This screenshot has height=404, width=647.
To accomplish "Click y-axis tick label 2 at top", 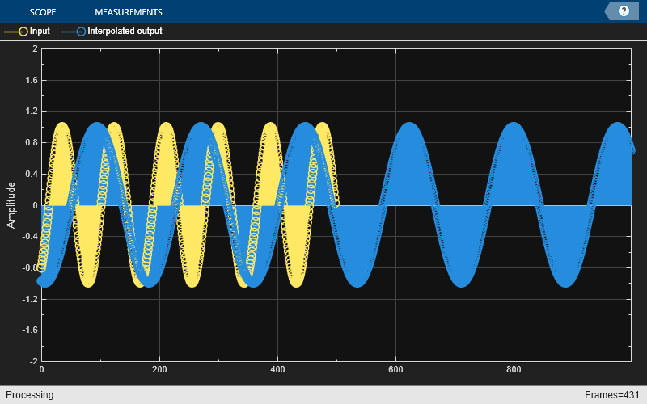I will (x=34, y=49).
